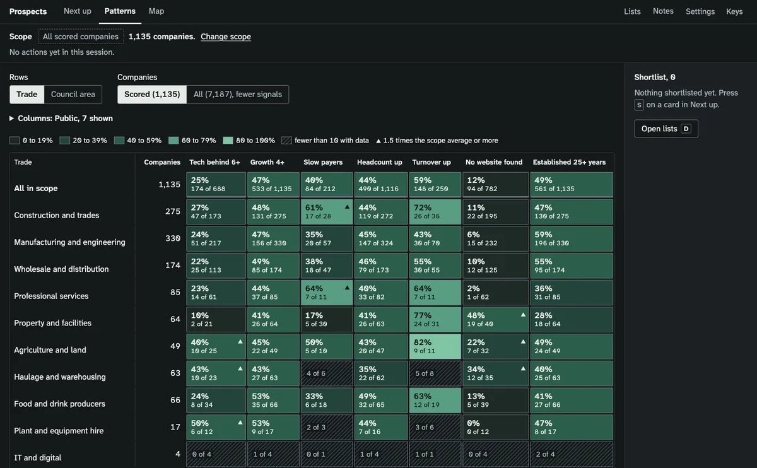757x468 pixels.
Task: Select the IT and digital row
Action: pyautogui.click(x=38, y=458)
